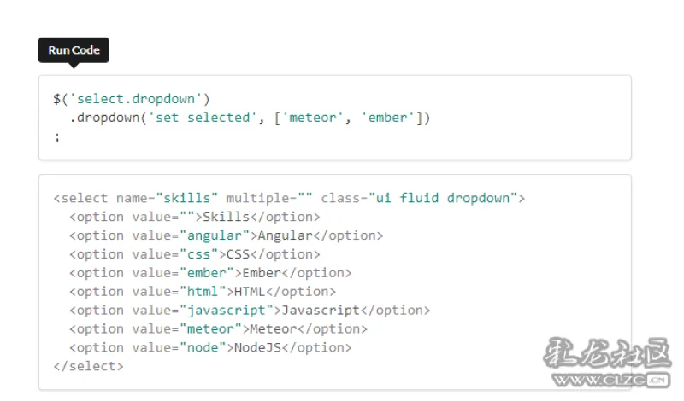Screen dimensions: 684x401
Task: Click the NodeJS option line
Action: pyautogui.click(x=210, y=348)
